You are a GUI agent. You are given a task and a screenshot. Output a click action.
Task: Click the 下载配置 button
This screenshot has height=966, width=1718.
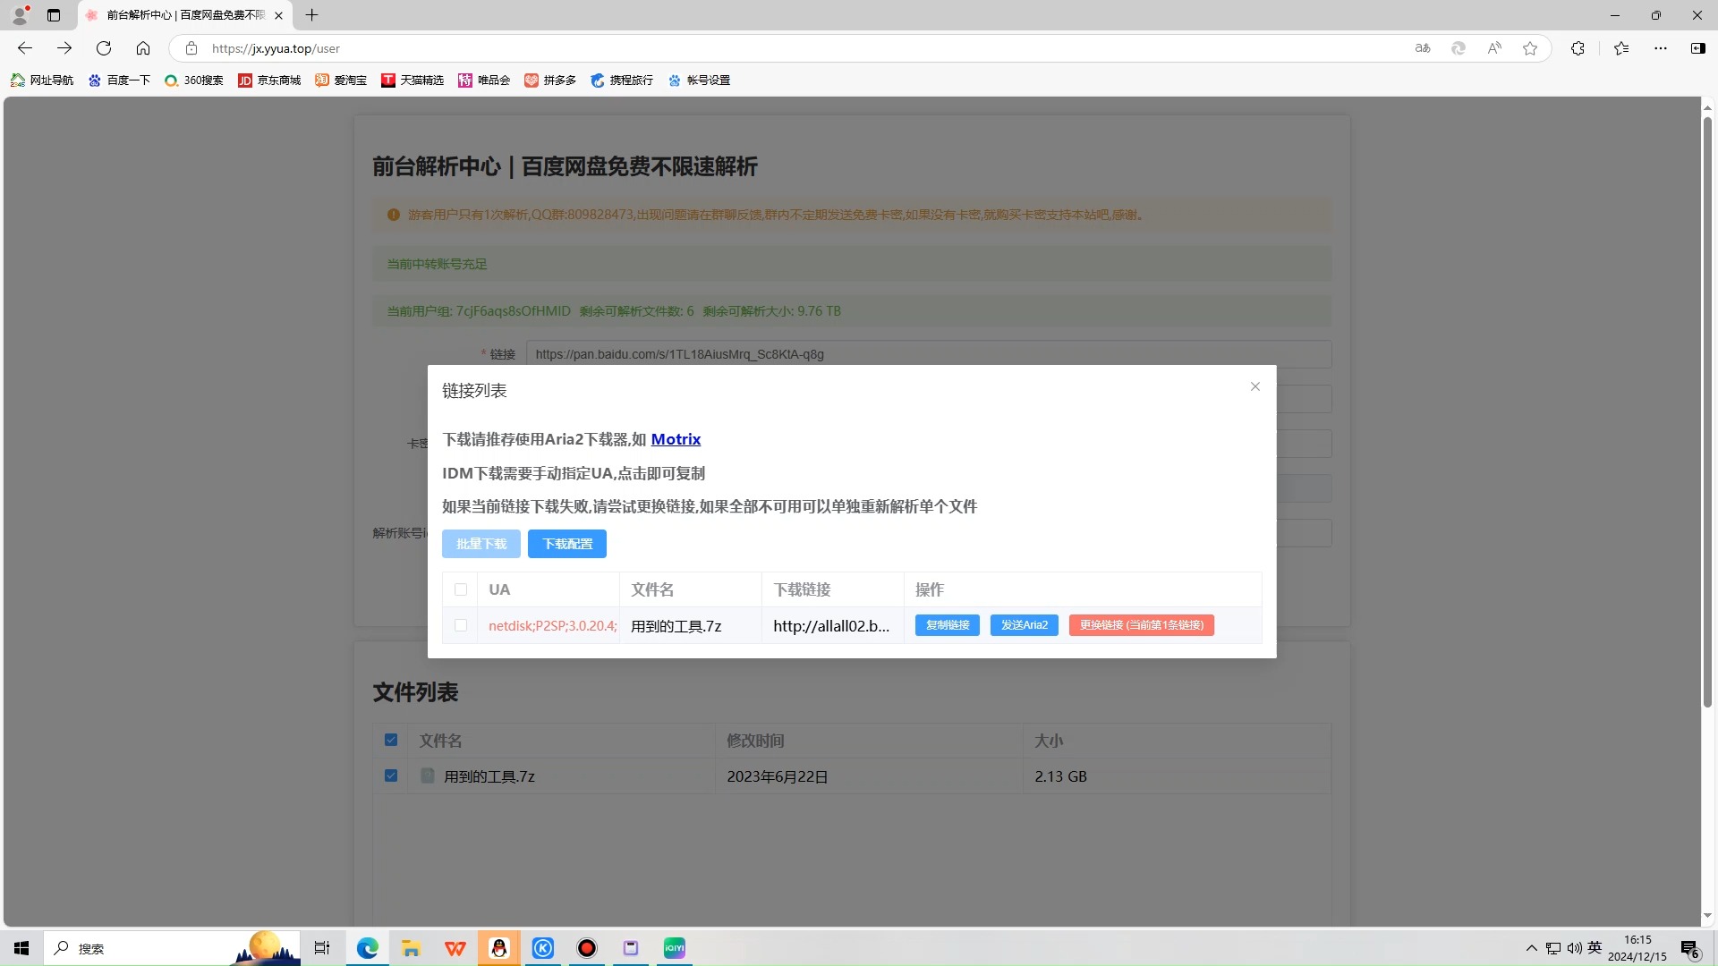(567, 544)
